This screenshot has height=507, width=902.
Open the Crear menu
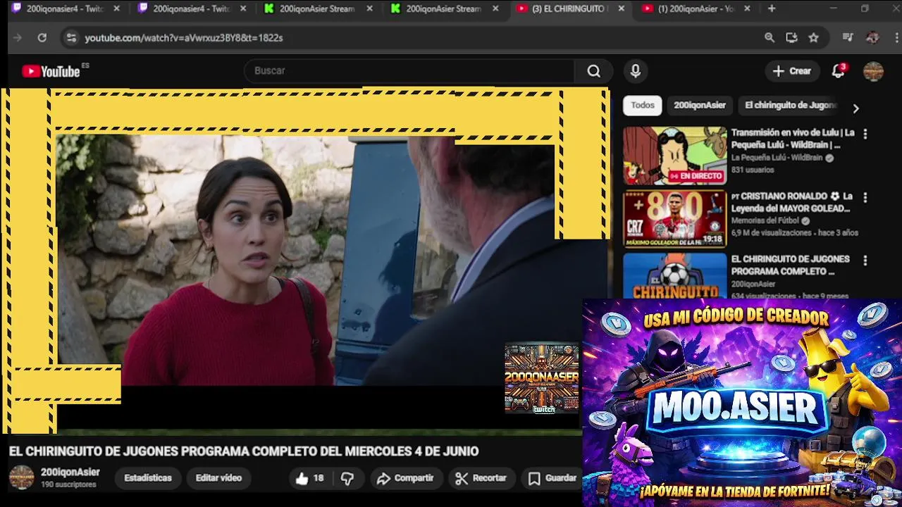pyautogui.click(x=792, y=70)
